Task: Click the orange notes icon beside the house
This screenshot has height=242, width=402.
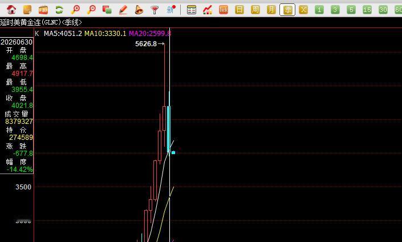Action: 27,10
